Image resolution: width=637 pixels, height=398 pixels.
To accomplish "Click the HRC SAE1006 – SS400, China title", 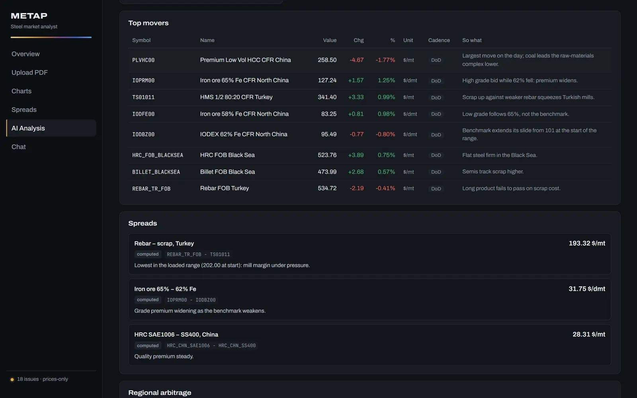I will pyautogui.click(x=176, y=335).
